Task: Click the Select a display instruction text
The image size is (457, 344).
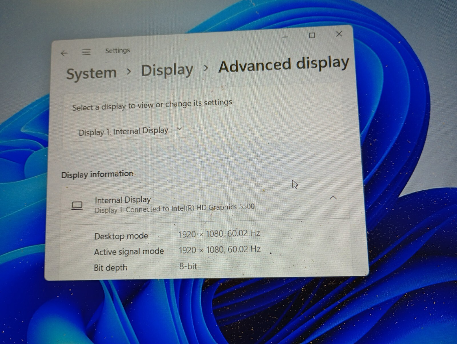Action: pyautogui.click(x=152, y=105)
